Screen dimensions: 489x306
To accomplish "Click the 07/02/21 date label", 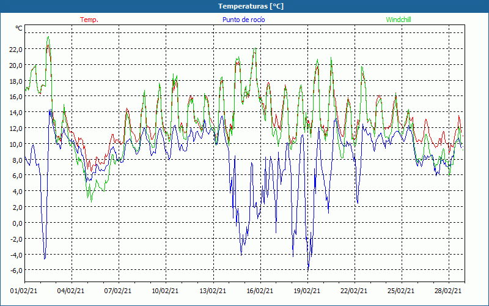I will pos(118,291).
